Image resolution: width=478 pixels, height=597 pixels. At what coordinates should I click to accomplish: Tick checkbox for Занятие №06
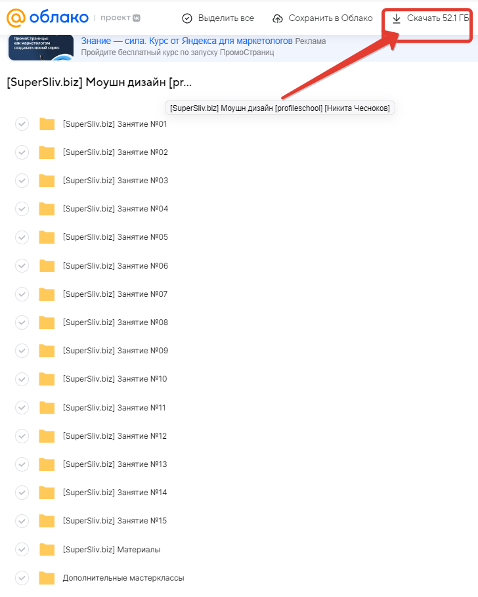[x=22, y=265]
